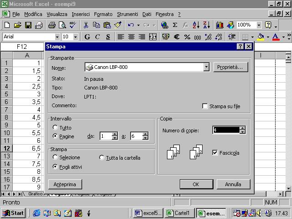Save the workbook with the floppy disk icon
This screenshot has height=219, width=292.
(28, 25)
